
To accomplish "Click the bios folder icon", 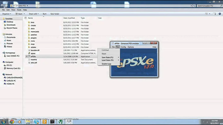I will click(x=29, y=22).
